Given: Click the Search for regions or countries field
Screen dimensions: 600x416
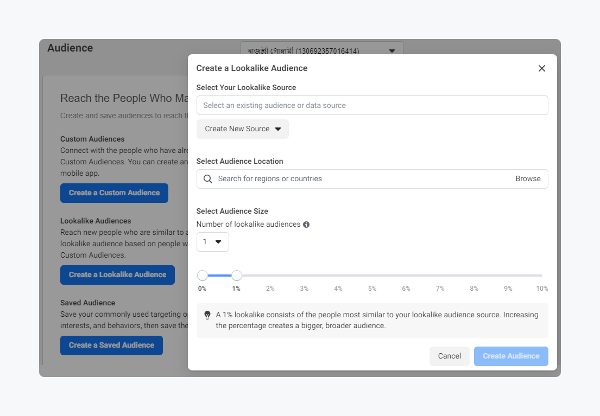Looking at the screenshot, I should point(361,179).
